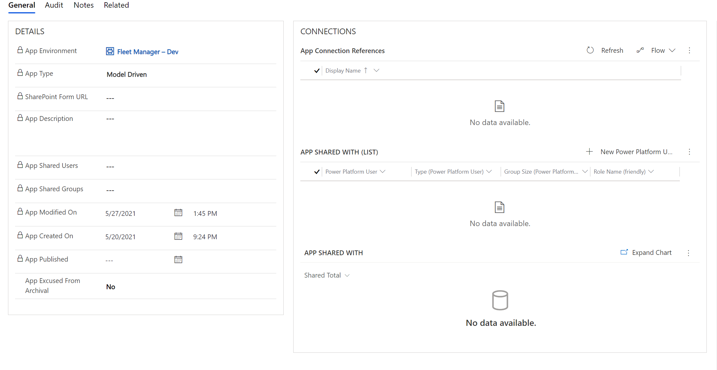Open Group Size column dropdown
This screenshot has width=717, height=370.
pyautogui.click(x=585, y=171)
